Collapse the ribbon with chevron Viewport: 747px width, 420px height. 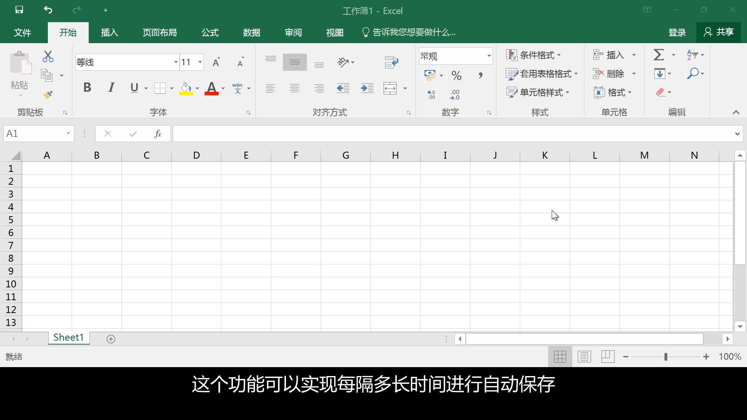tap(736, 112)
